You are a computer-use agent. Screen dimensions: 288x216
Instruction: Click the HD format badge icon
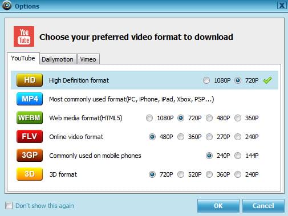tap(30, 80)
